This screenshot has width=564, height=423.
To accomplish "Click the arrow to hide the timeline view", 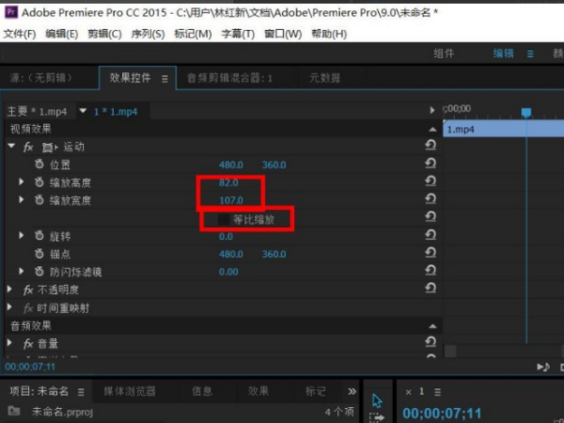I will point(432,110).
